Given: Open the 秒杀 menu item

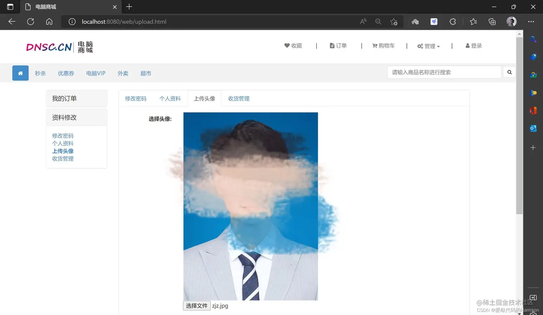Looking at the screenshot, I should [x=40, y=73].
